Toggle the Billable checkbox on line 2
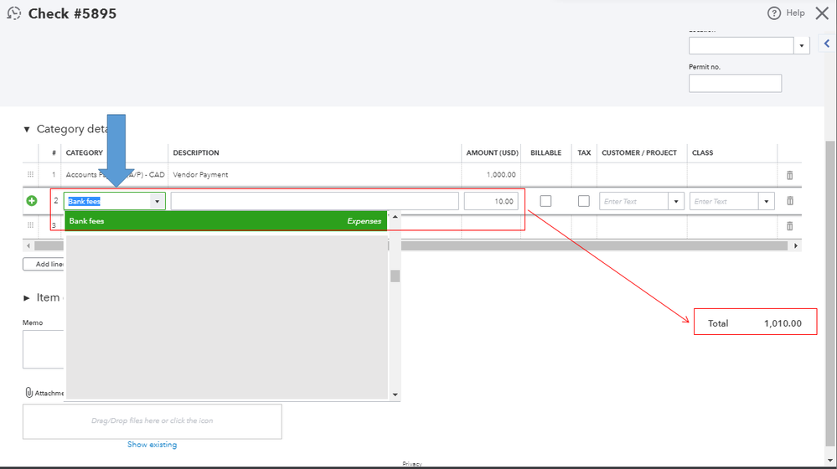Screen dimensions: 837x469 coord(545,201)
